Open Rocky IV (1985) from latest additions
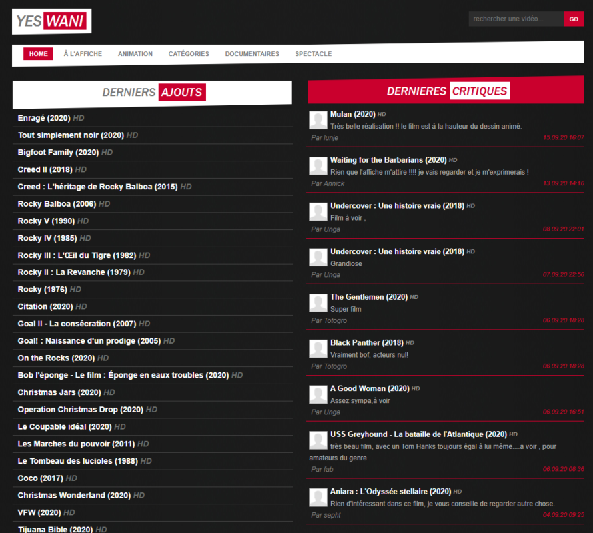Viewport: 593px width, 533px height. point(47,238)
